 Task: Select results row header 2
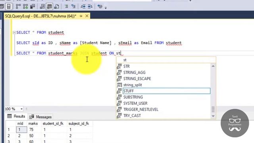11,136
